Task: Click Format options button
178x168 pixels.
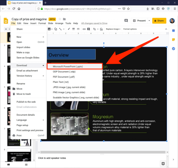Action: (x=130, y=29)
